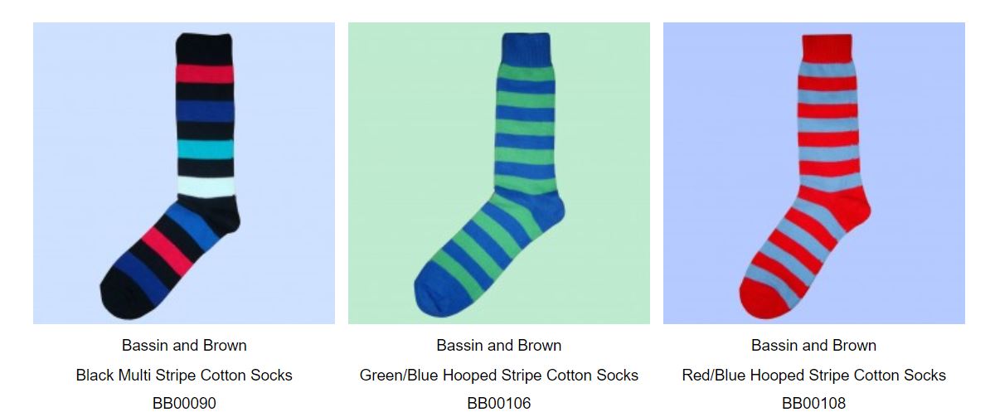990x417 pixels.
Task: Click the red cuff of the red/blue sock
Action: point(827,47)
